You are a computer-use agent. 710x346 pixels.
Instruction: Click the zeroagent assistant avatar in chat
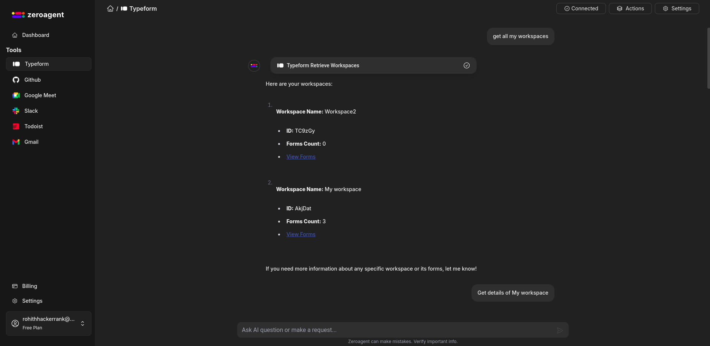[x=254, y=66]
